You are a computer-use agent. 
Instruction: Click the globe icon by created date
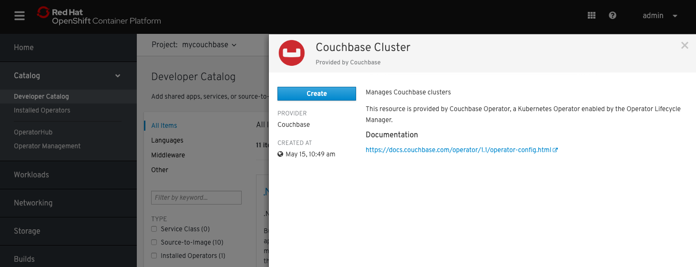pyautogui.click(x=280, y=154)
